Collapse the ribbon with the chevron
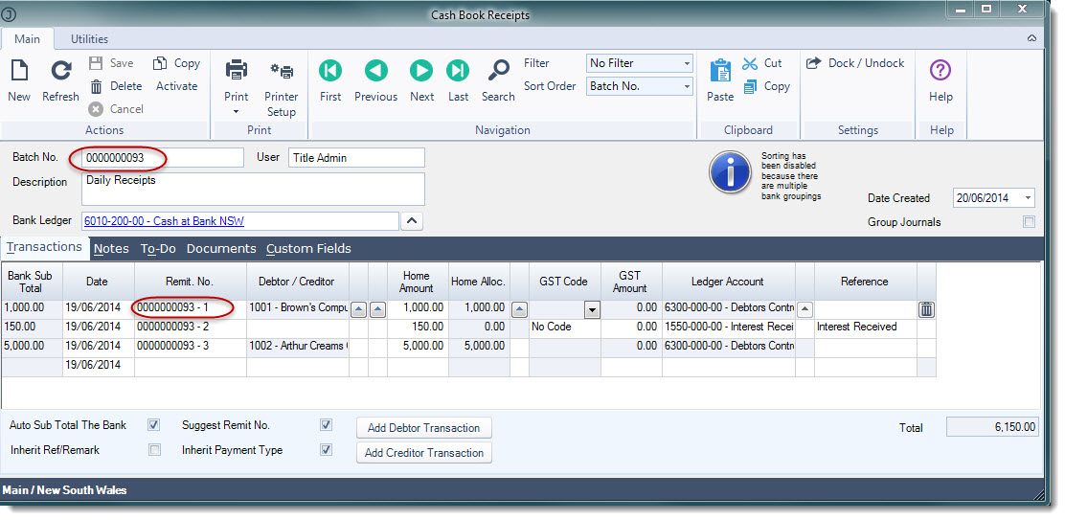The width and height of the screenshot is (1065, 520). (1031, 38)
